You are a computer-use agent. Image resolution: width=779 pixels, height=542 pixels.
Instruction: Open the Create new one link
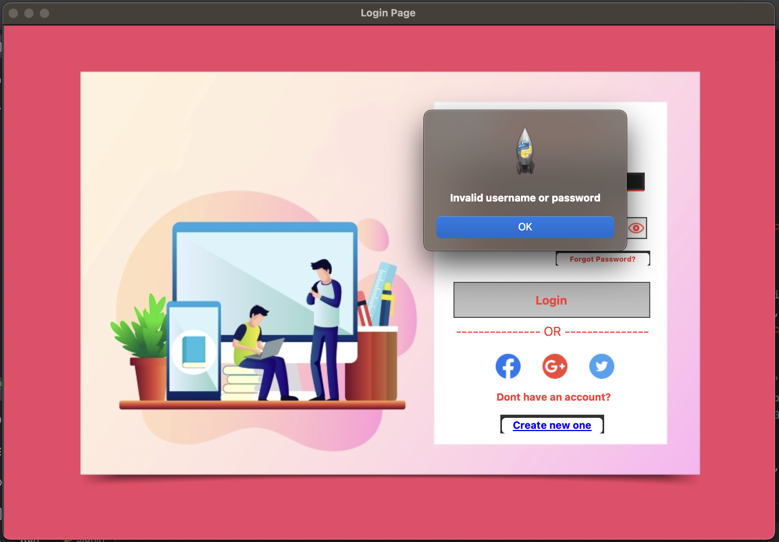coord(552,425)
